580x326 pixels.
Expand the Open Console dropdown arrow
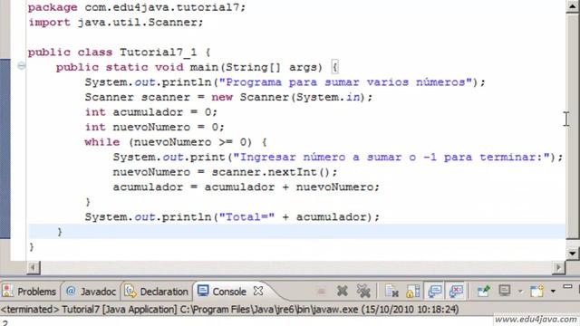553,292
